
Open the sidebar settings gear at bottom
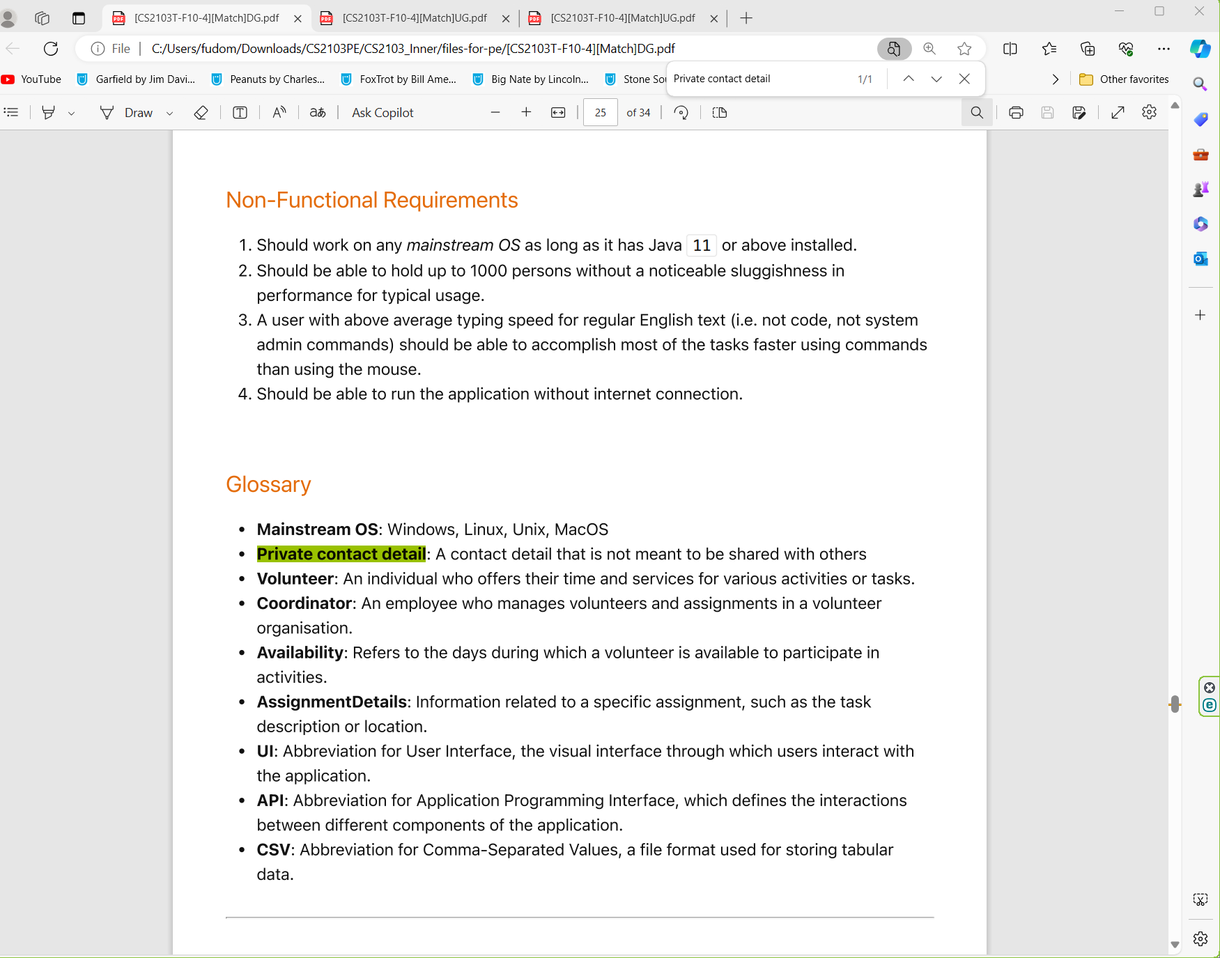click(1200, 938)
